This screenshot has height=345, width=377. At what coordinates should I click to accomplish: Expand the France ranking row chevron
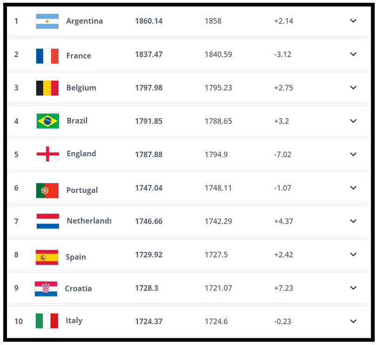click(x=353, y=54)
